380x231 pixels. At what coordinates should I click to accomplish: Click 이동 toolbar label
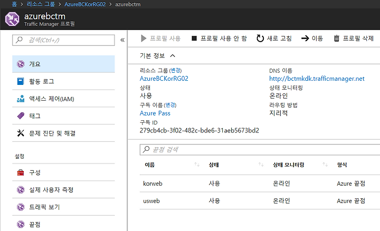317,38
